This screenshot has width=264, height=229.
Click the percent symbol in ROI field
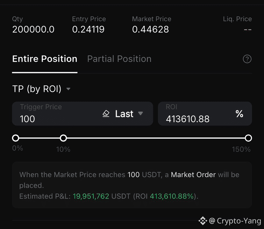[x=239, y=114]
